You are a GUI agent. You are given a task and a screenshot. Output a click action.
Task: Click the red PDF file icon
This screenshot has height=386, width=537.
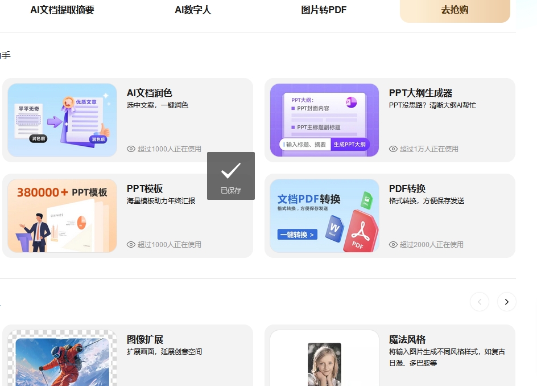pyautogui.click(x=361, y=232)
